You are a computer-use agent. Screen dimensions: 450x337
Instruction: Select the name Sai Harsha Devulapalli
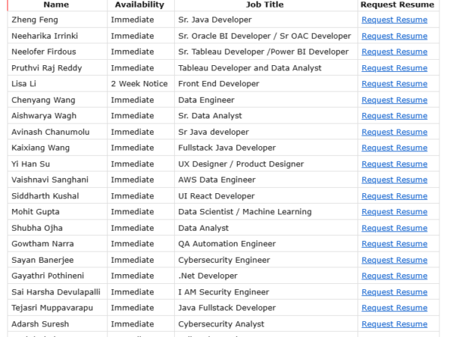pyautogui.click(x=56, y=292)
